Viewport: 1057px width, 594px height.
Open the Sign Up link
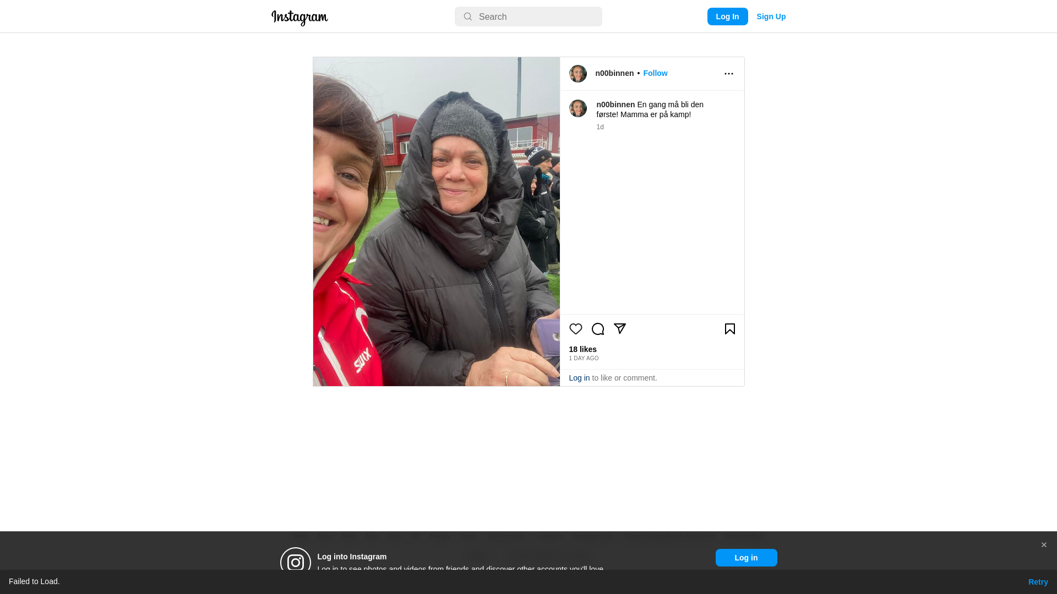click(x=771, y=16)
